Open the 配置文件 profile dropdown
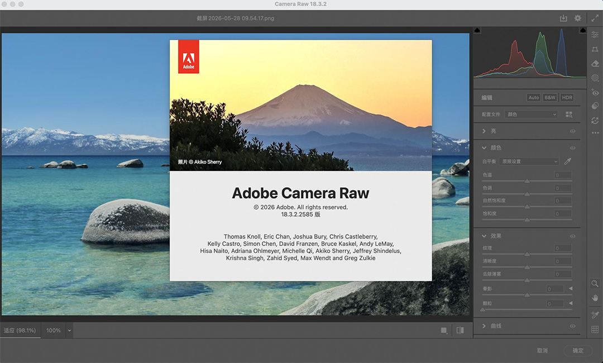 pyautogui.click(x=531, y=114)
